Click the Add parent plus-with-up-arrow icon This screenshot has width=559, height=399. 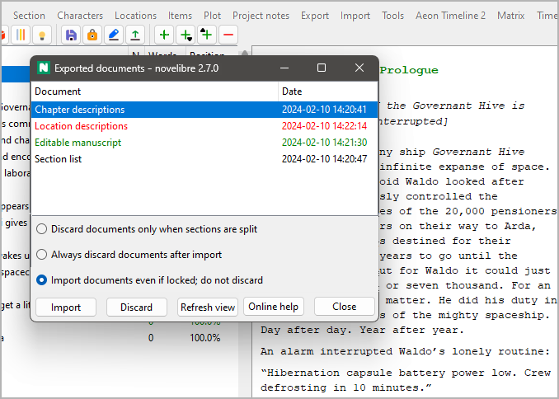(207, 35)
